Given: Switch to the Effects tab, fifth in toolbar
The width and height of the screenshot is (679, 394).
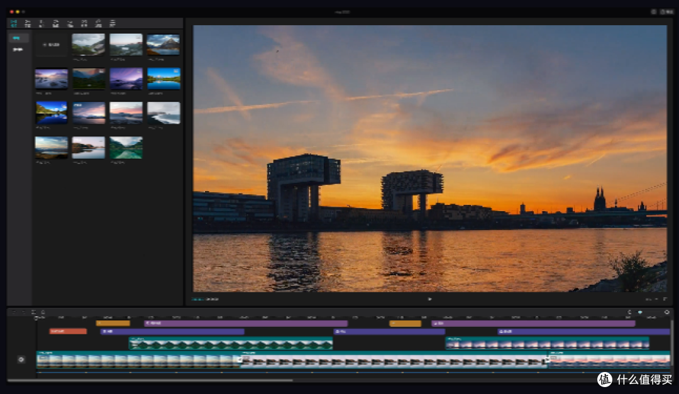Looking at the screenshot, I should [70, 23].
